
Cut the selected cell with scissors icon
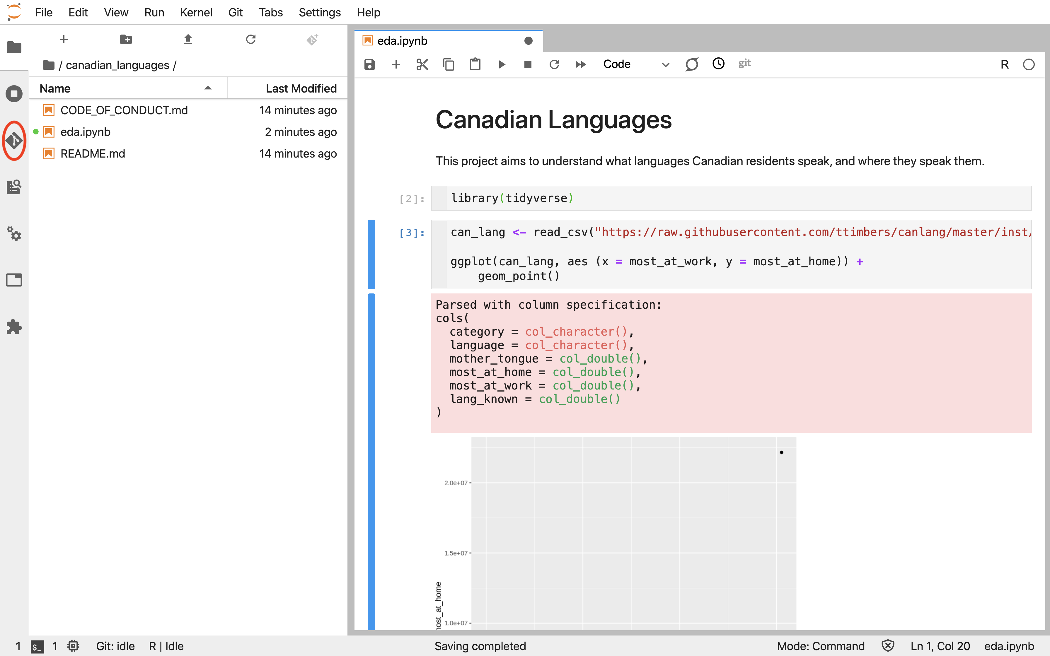click(x=422, y=65)
